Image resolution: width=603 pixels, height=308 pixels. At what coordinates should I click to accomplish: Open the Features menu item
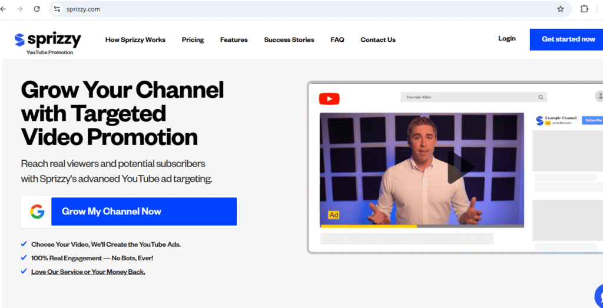[x=234, y=39]
